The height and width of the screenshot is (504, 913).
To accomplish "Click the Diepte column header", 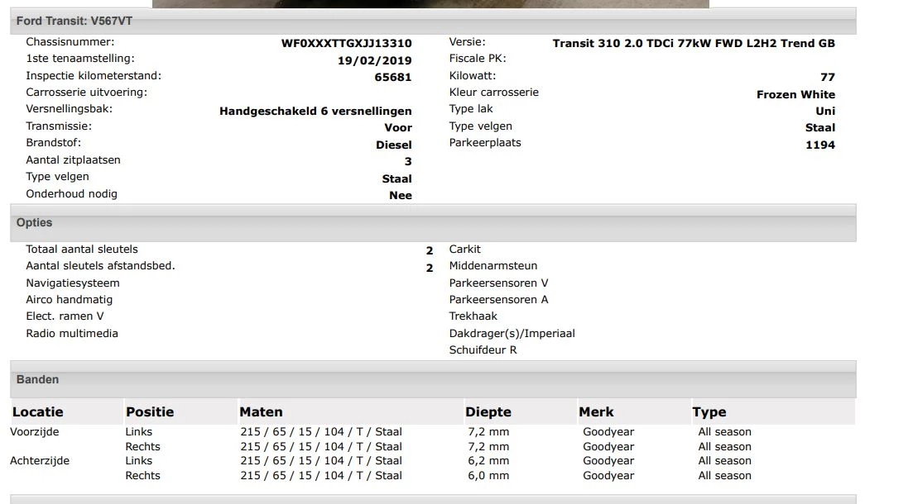I will [x=488, y=411].
